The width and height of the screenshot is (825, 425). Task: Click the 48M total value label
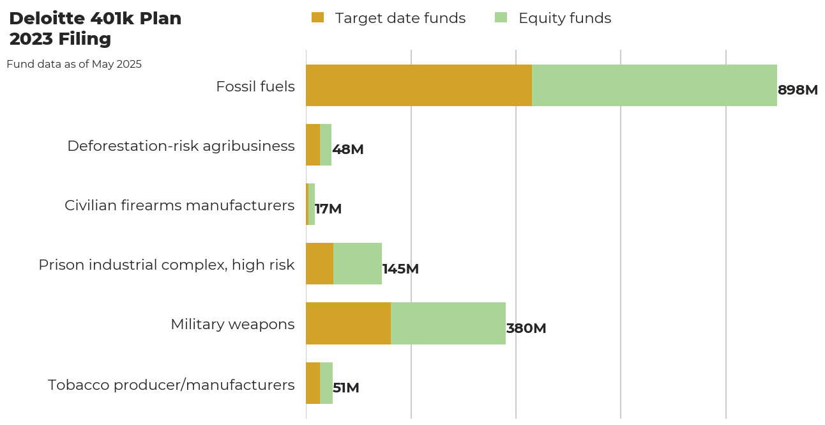click(348, 150)
